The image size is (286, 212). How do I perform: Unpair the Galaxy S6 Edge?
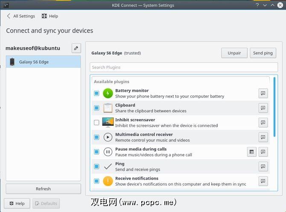[x=234, y=53]
